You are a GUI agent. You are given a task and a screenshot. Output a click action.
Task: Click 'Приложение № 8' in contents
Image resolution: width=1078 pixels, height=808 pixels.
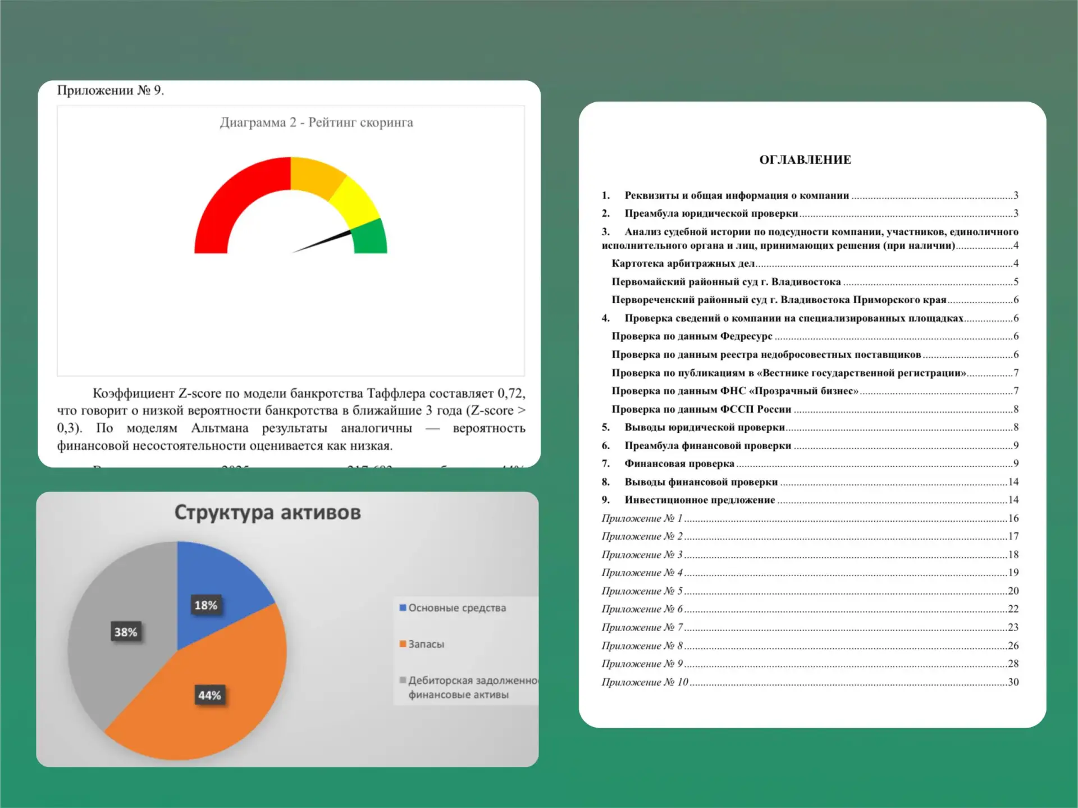(x=810, y=646)
